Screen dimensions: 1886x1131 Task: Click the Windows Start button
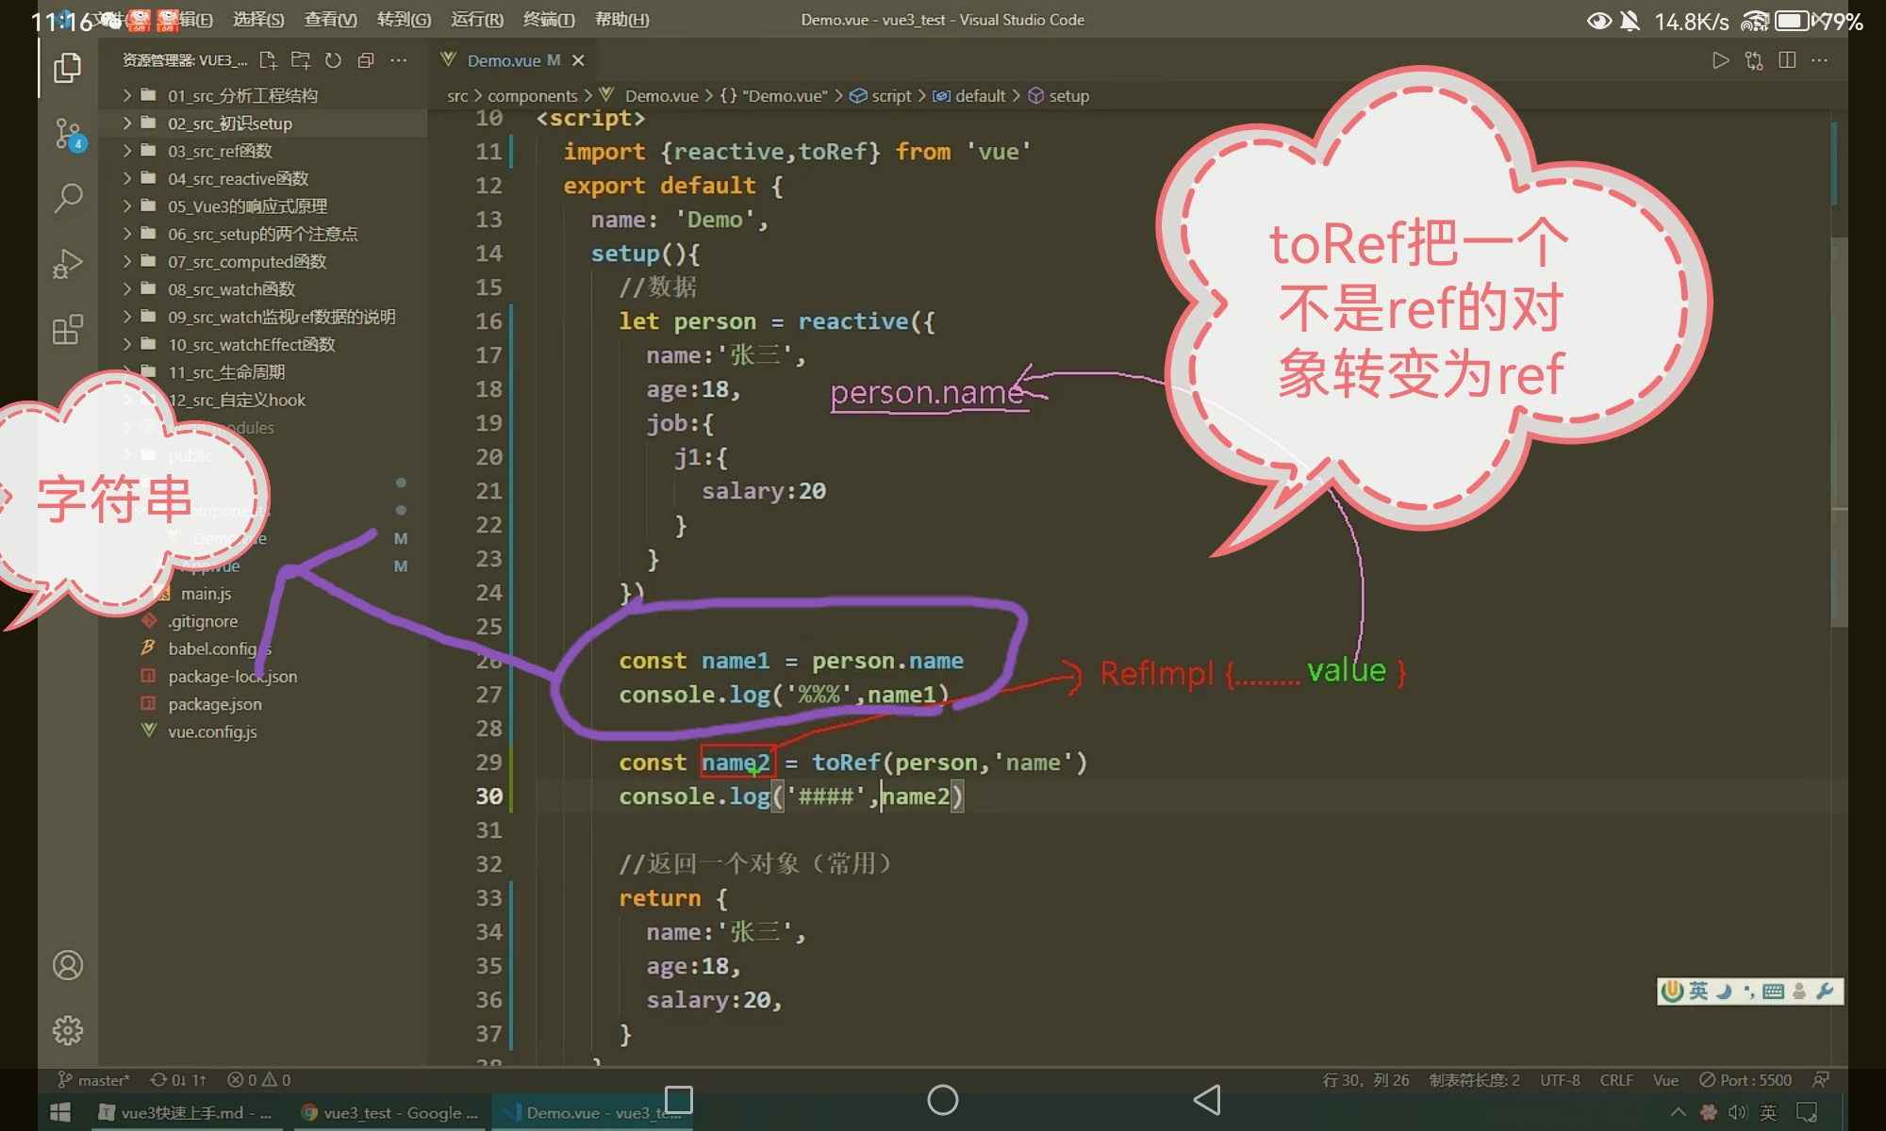pyautogui.click(x=60, y=1113)
